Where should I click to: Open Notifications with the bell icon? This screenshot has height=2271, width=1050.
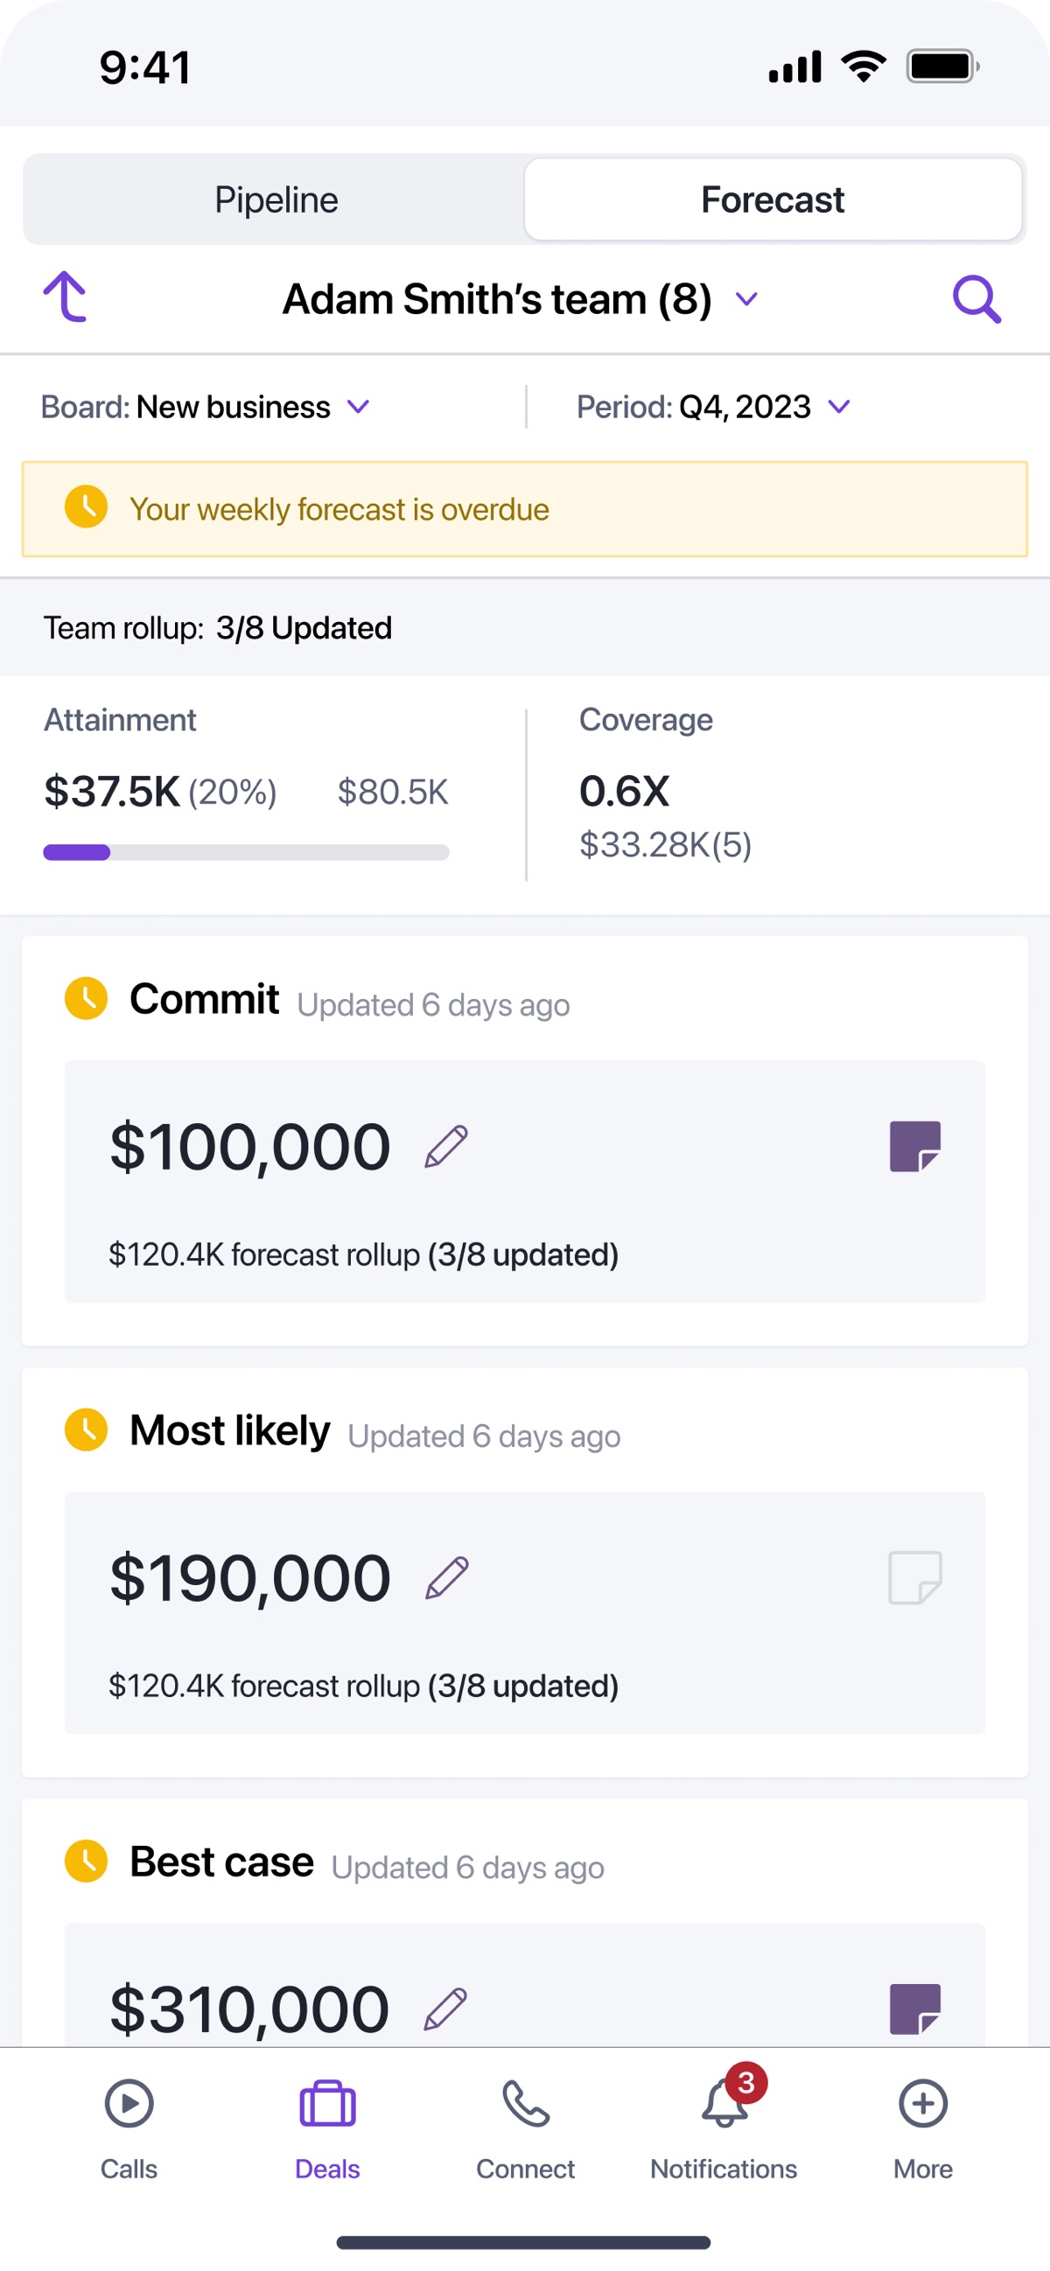click(x=724, y=2128)
